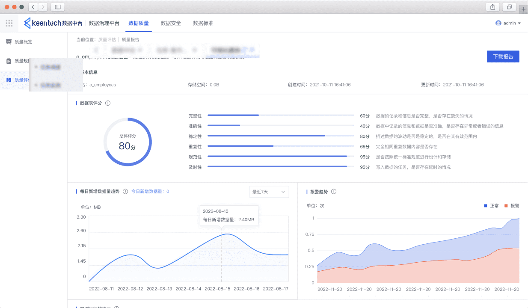
Task: Toggle the browser sidebar panel button
Action: point(58,7)
